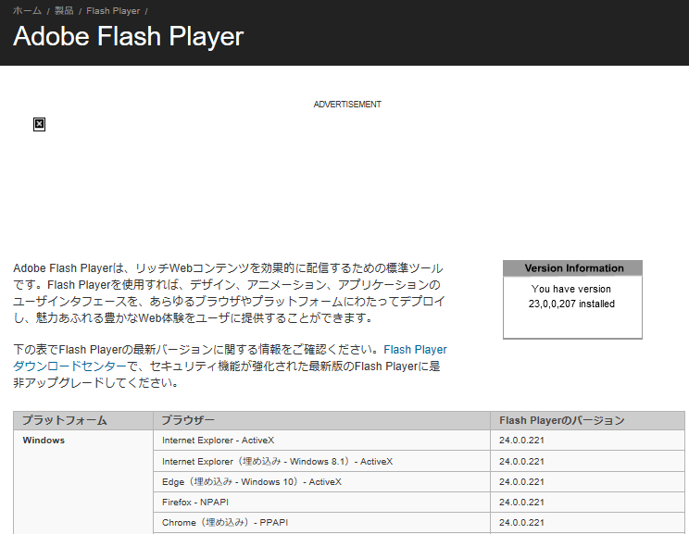Click the Adobe Flash Player page title
The width and height of the screenshot is (689, 534).
tap(129, 36)
